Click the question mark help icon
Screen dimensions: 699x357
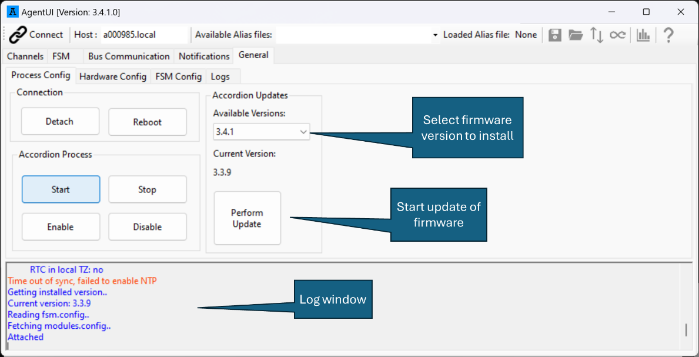click(668, 35)
